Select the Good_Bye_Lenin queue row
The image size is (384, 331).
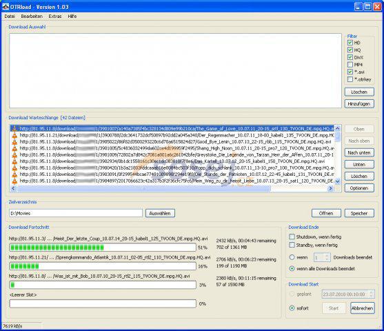[172, 141]
